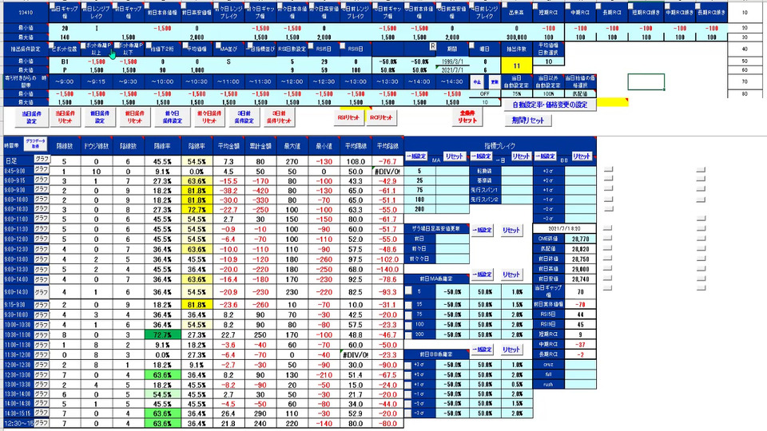Toggle the 平均値幅 checkbox
Viewport: 767px width, 431px height.
[x=186, y=45]
